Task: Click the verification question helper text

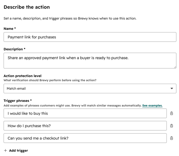Action: (50, 80)
